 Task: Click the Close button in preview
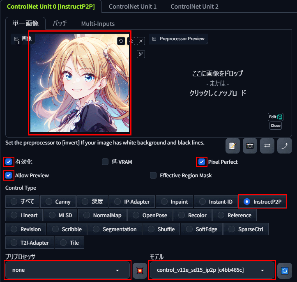[x=275, y=126]
